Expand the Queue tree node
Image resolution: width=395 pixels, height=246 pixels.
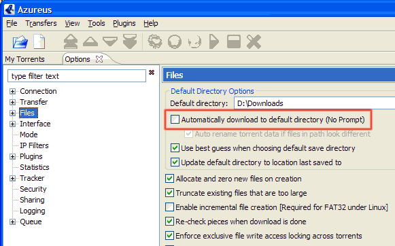click(12, 222)
